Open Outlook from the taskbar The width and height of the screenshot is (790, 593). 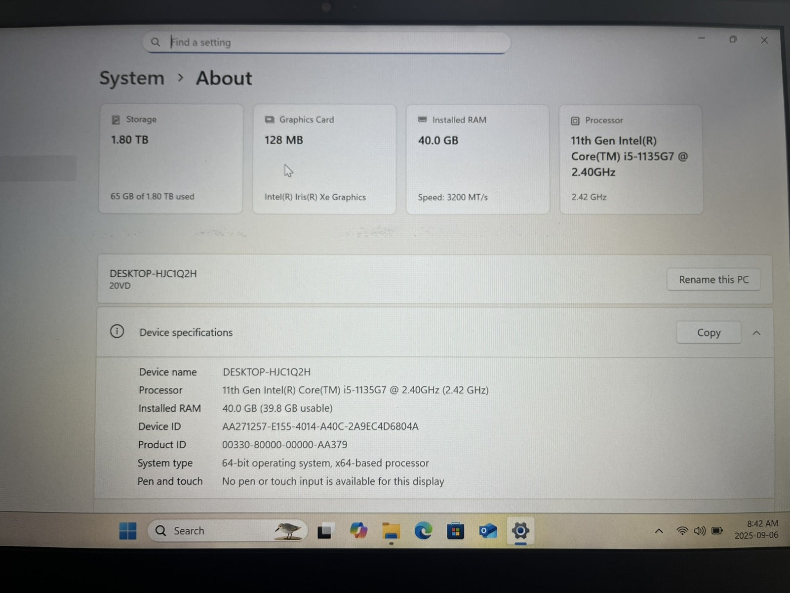(488, 531)
